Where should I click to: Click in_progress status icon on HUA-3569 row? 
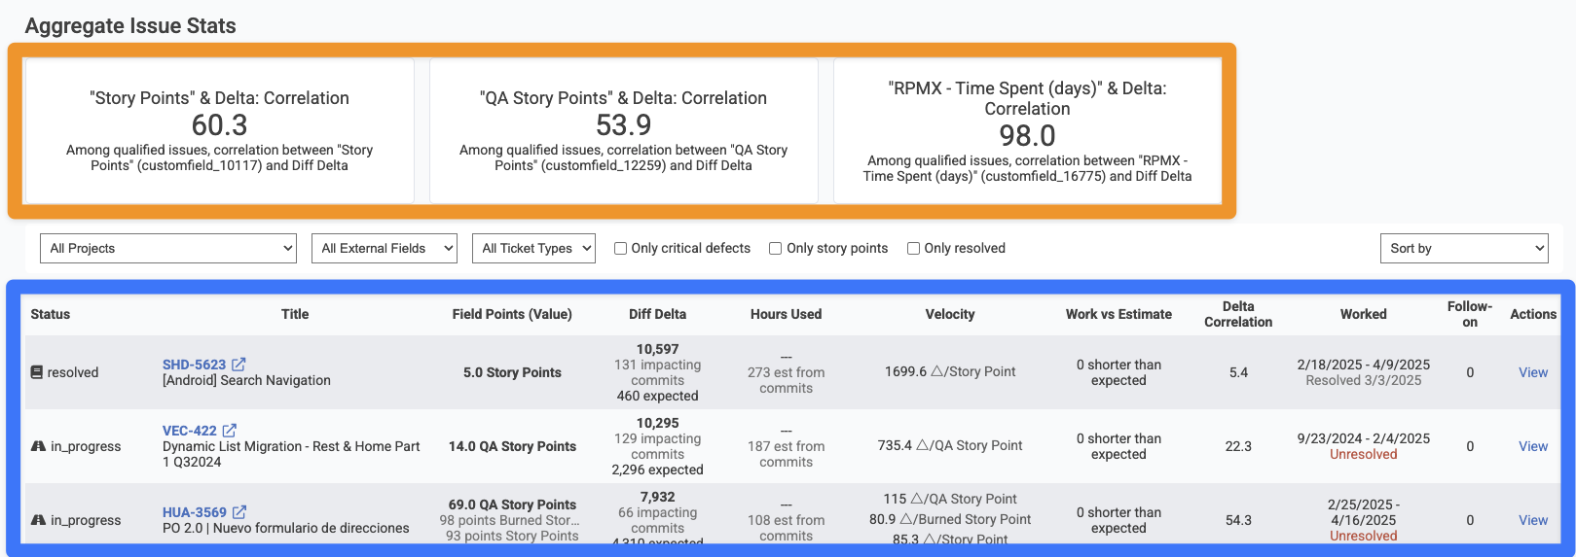pos(39,520)
